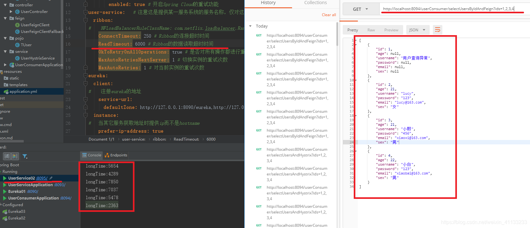Click ribbon in the breadcrumb bar
This screenshot has width=530, height=228.
point(159,139)
